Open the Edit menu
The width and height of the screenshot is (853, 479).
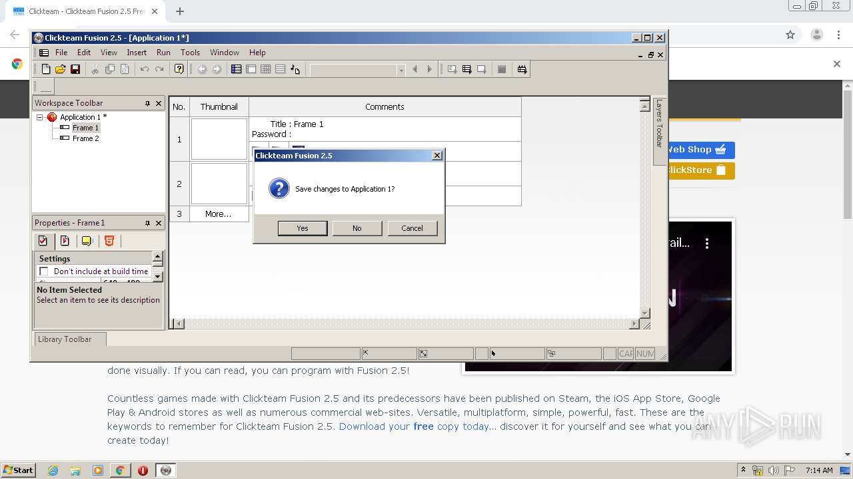(x=84, y=53)
